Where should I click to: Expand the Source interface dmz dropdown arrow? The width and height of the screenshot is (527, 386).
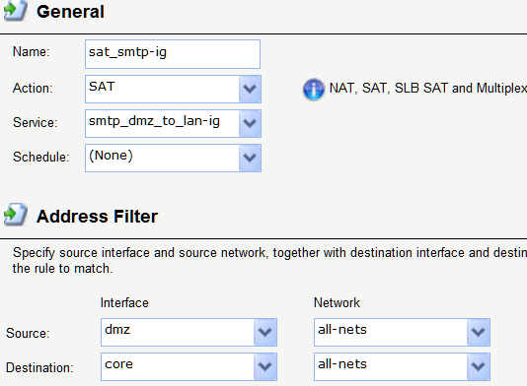click(265, 332)
